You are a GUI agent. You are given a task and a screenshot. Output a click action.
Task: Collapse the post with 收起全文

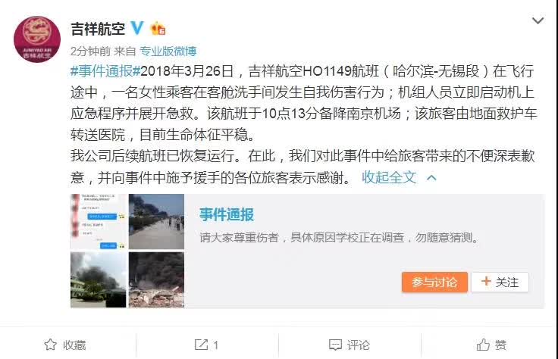389,177
